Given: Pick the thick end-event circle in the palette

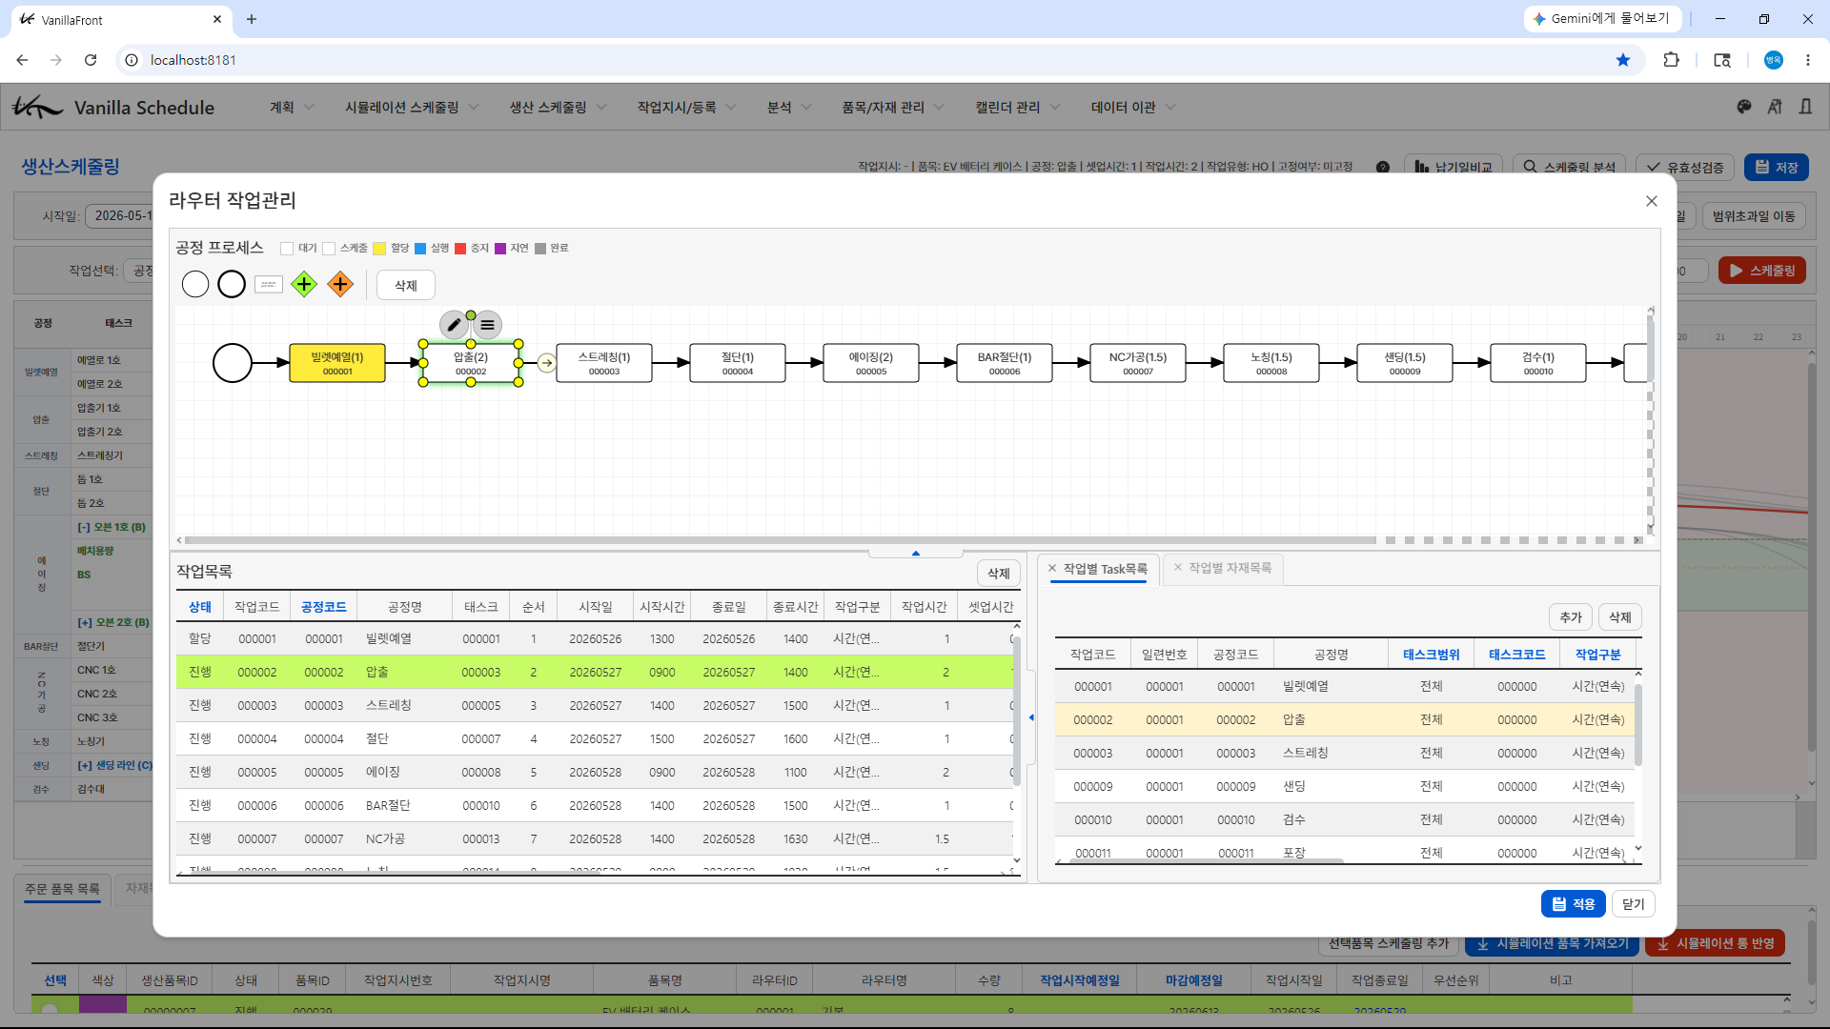Looking at the screenshot, I should tap(232, 284).
